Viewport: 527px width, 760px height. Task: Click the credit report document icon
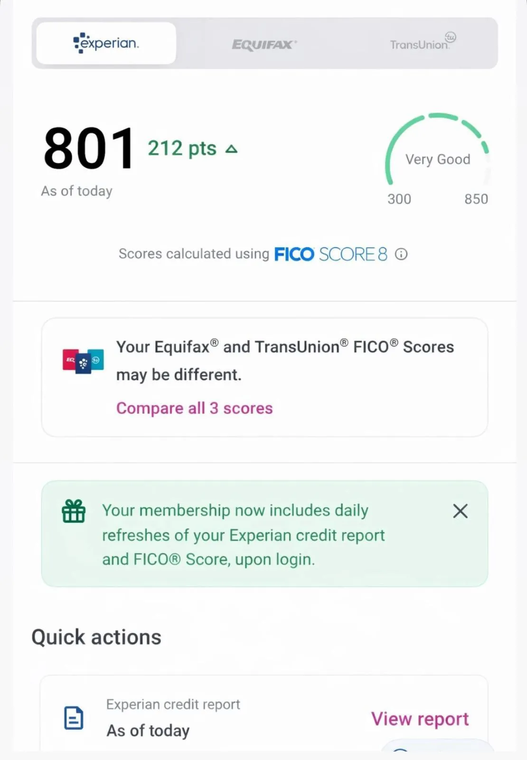[x=74, y=717]
